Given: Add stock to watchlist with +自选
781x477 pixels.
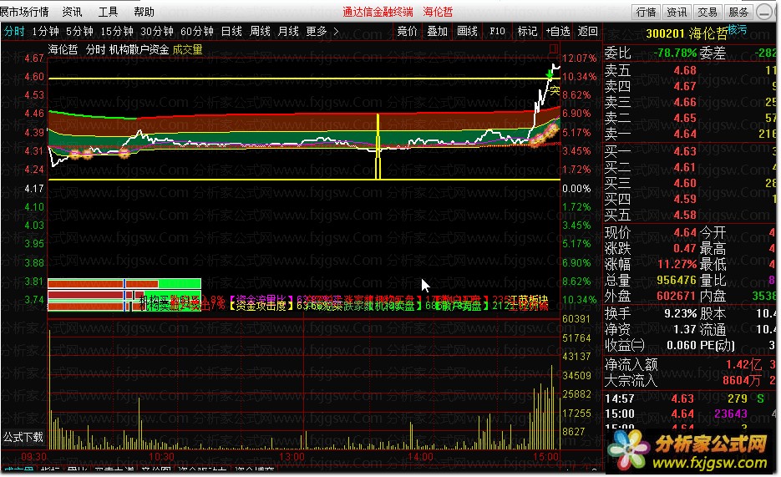Looking at the screenshot, I should click(557, 32).
